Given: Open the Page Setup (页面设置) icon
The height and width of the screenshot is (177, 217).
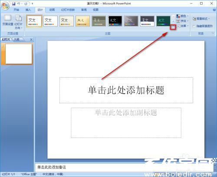Looking at the screenshot, I should pyautogui.click(x=8, y=20).
